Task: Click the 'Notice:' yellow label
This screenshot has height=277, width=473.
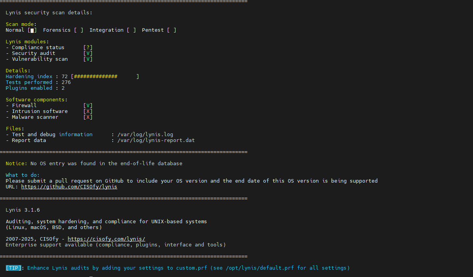Action: [17, 164]
